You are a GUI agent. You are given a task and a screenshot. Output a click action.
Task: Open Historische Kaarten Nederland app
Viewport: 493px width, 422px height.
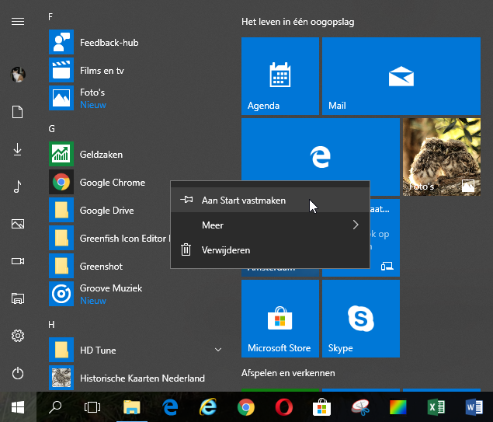135,378
